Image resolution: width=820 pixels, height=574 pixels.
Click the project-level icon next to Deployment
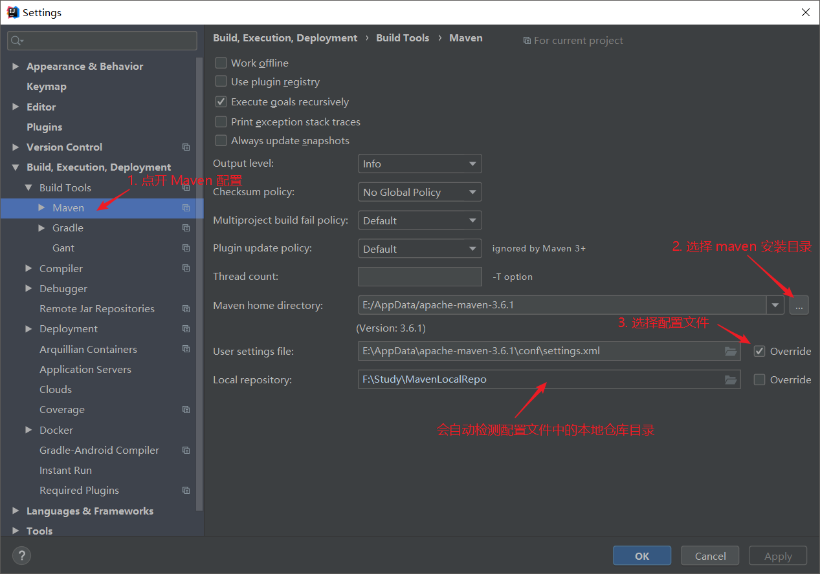point(186,329)
